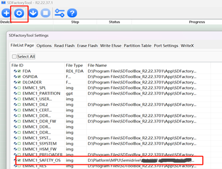222x169 pixels.
Task: Select the EMMC1_HSM_FW row label
Action: coord(39,149)
